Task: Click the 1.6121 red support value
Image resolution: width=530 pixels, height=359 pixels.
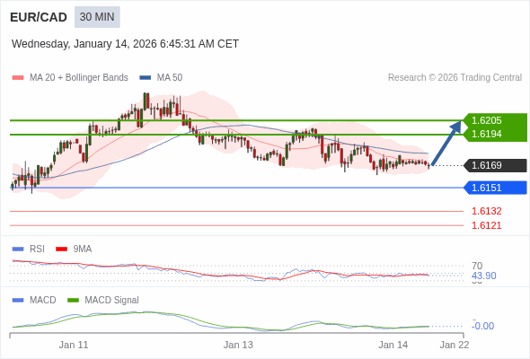Action: coord(486,225)
